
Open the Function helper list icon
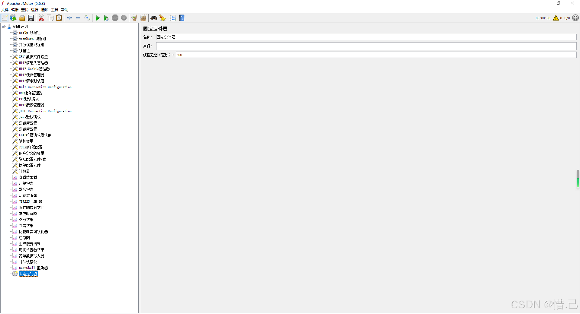[173, 18]
